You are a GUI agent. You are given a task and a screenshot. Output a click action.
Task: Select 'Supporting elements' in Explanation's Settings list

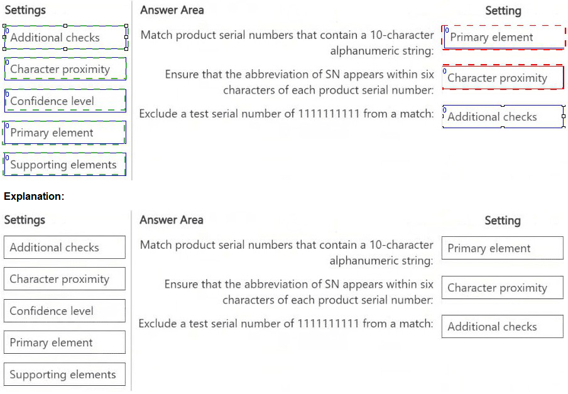(64, 375)
